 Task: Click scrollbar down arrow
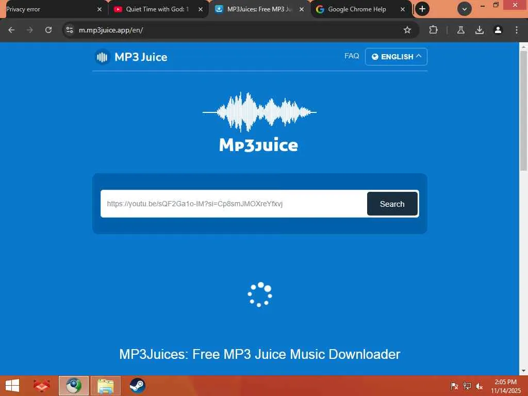pos(524,371)
